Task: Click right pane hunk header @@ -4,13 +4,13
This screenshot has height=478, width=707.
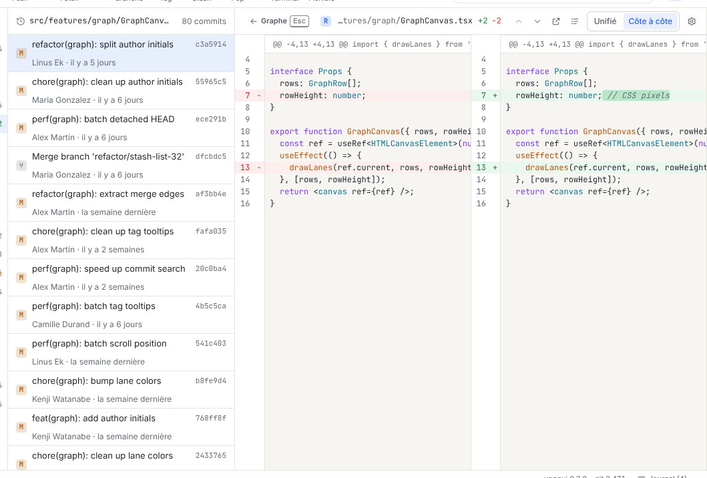Action: pos(604,44)
